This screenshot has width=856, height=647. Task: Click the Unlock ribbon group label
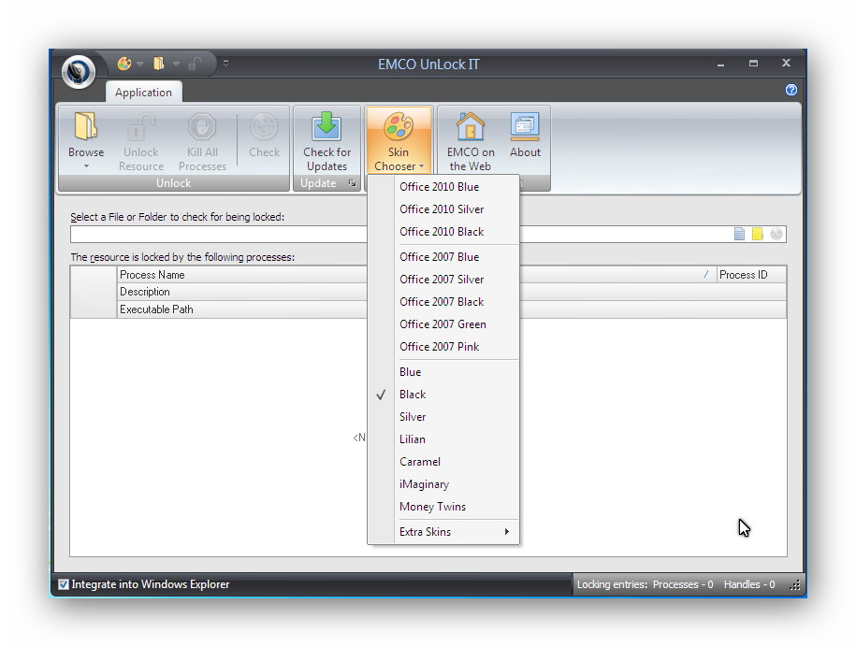(x=174, y=183)
